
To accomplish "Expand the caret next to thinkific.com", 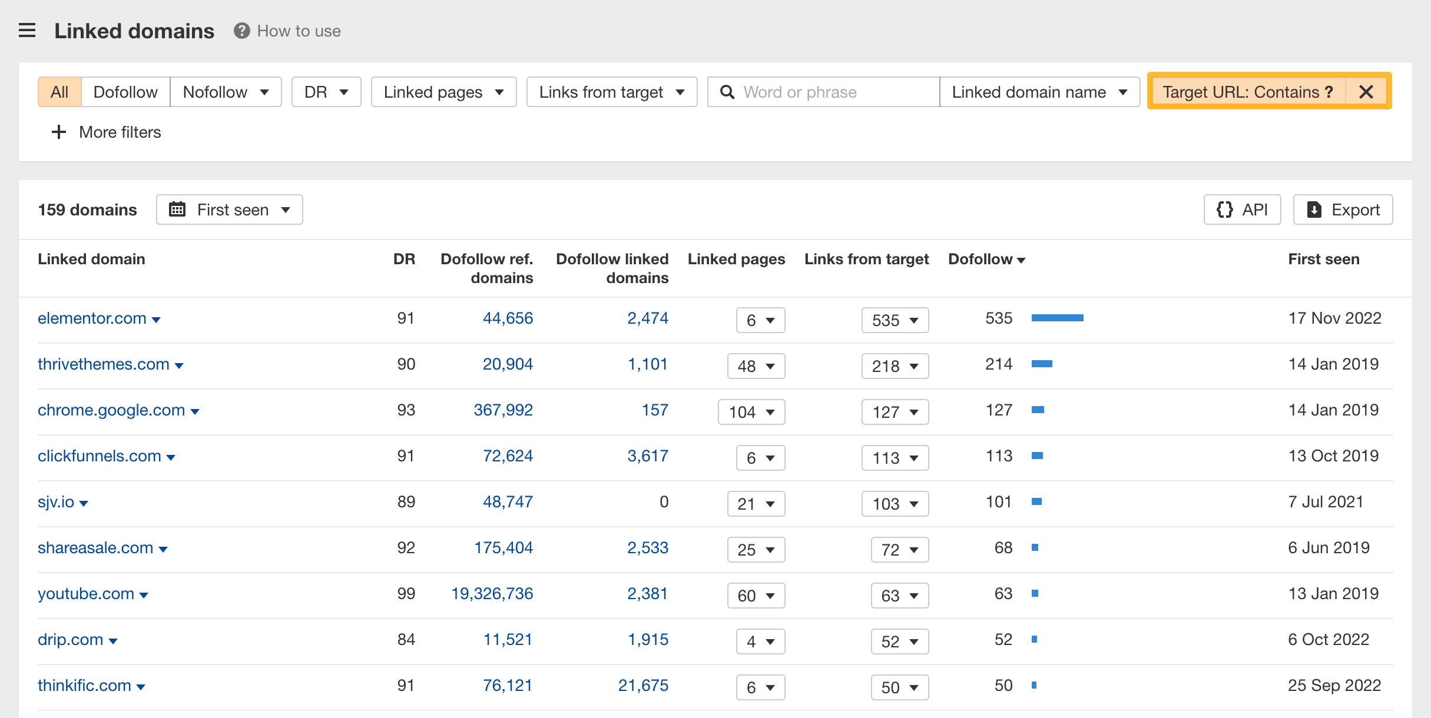I will [141, 687].
